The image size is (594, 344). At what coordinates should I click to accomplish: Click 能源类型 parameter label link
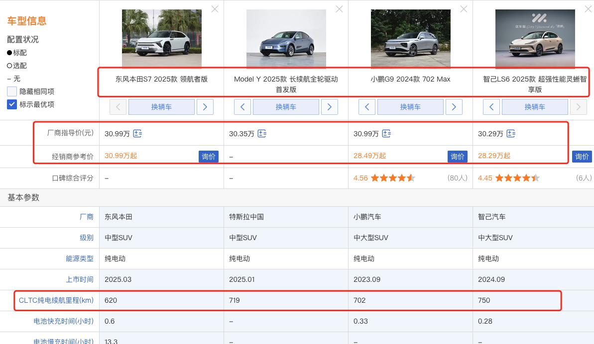click(80, 258)
